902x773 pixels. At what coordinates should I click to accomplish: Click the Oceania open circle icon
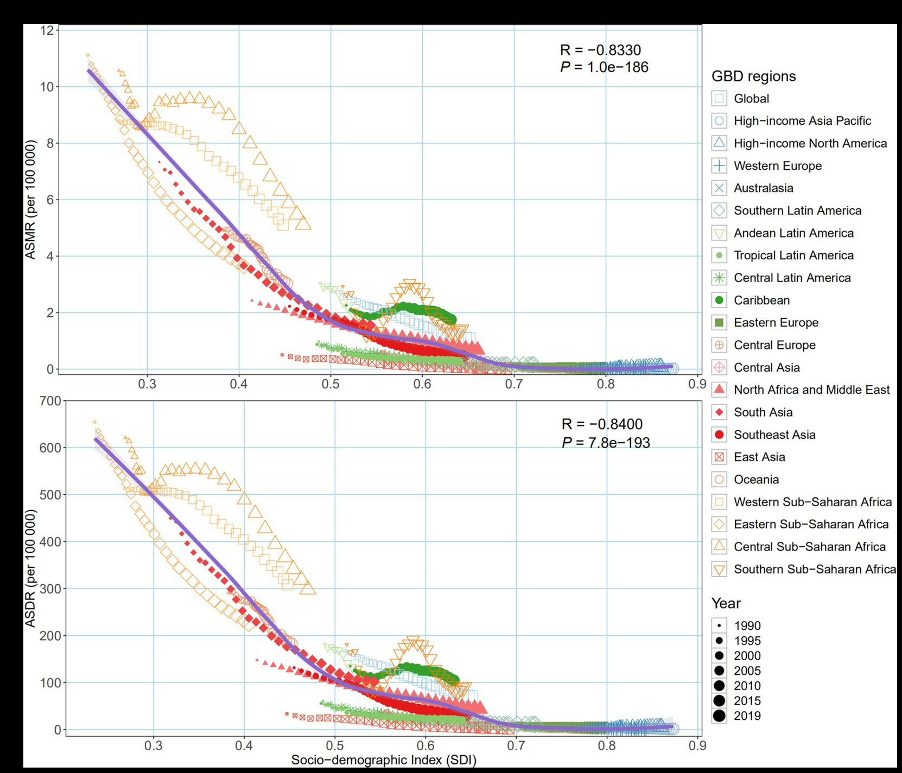[719, 480]
